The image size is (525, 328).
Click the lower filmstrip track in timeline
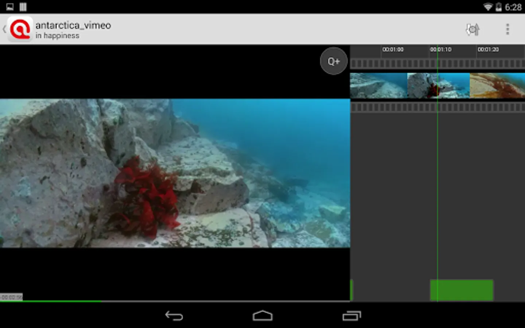coord(437,107)
